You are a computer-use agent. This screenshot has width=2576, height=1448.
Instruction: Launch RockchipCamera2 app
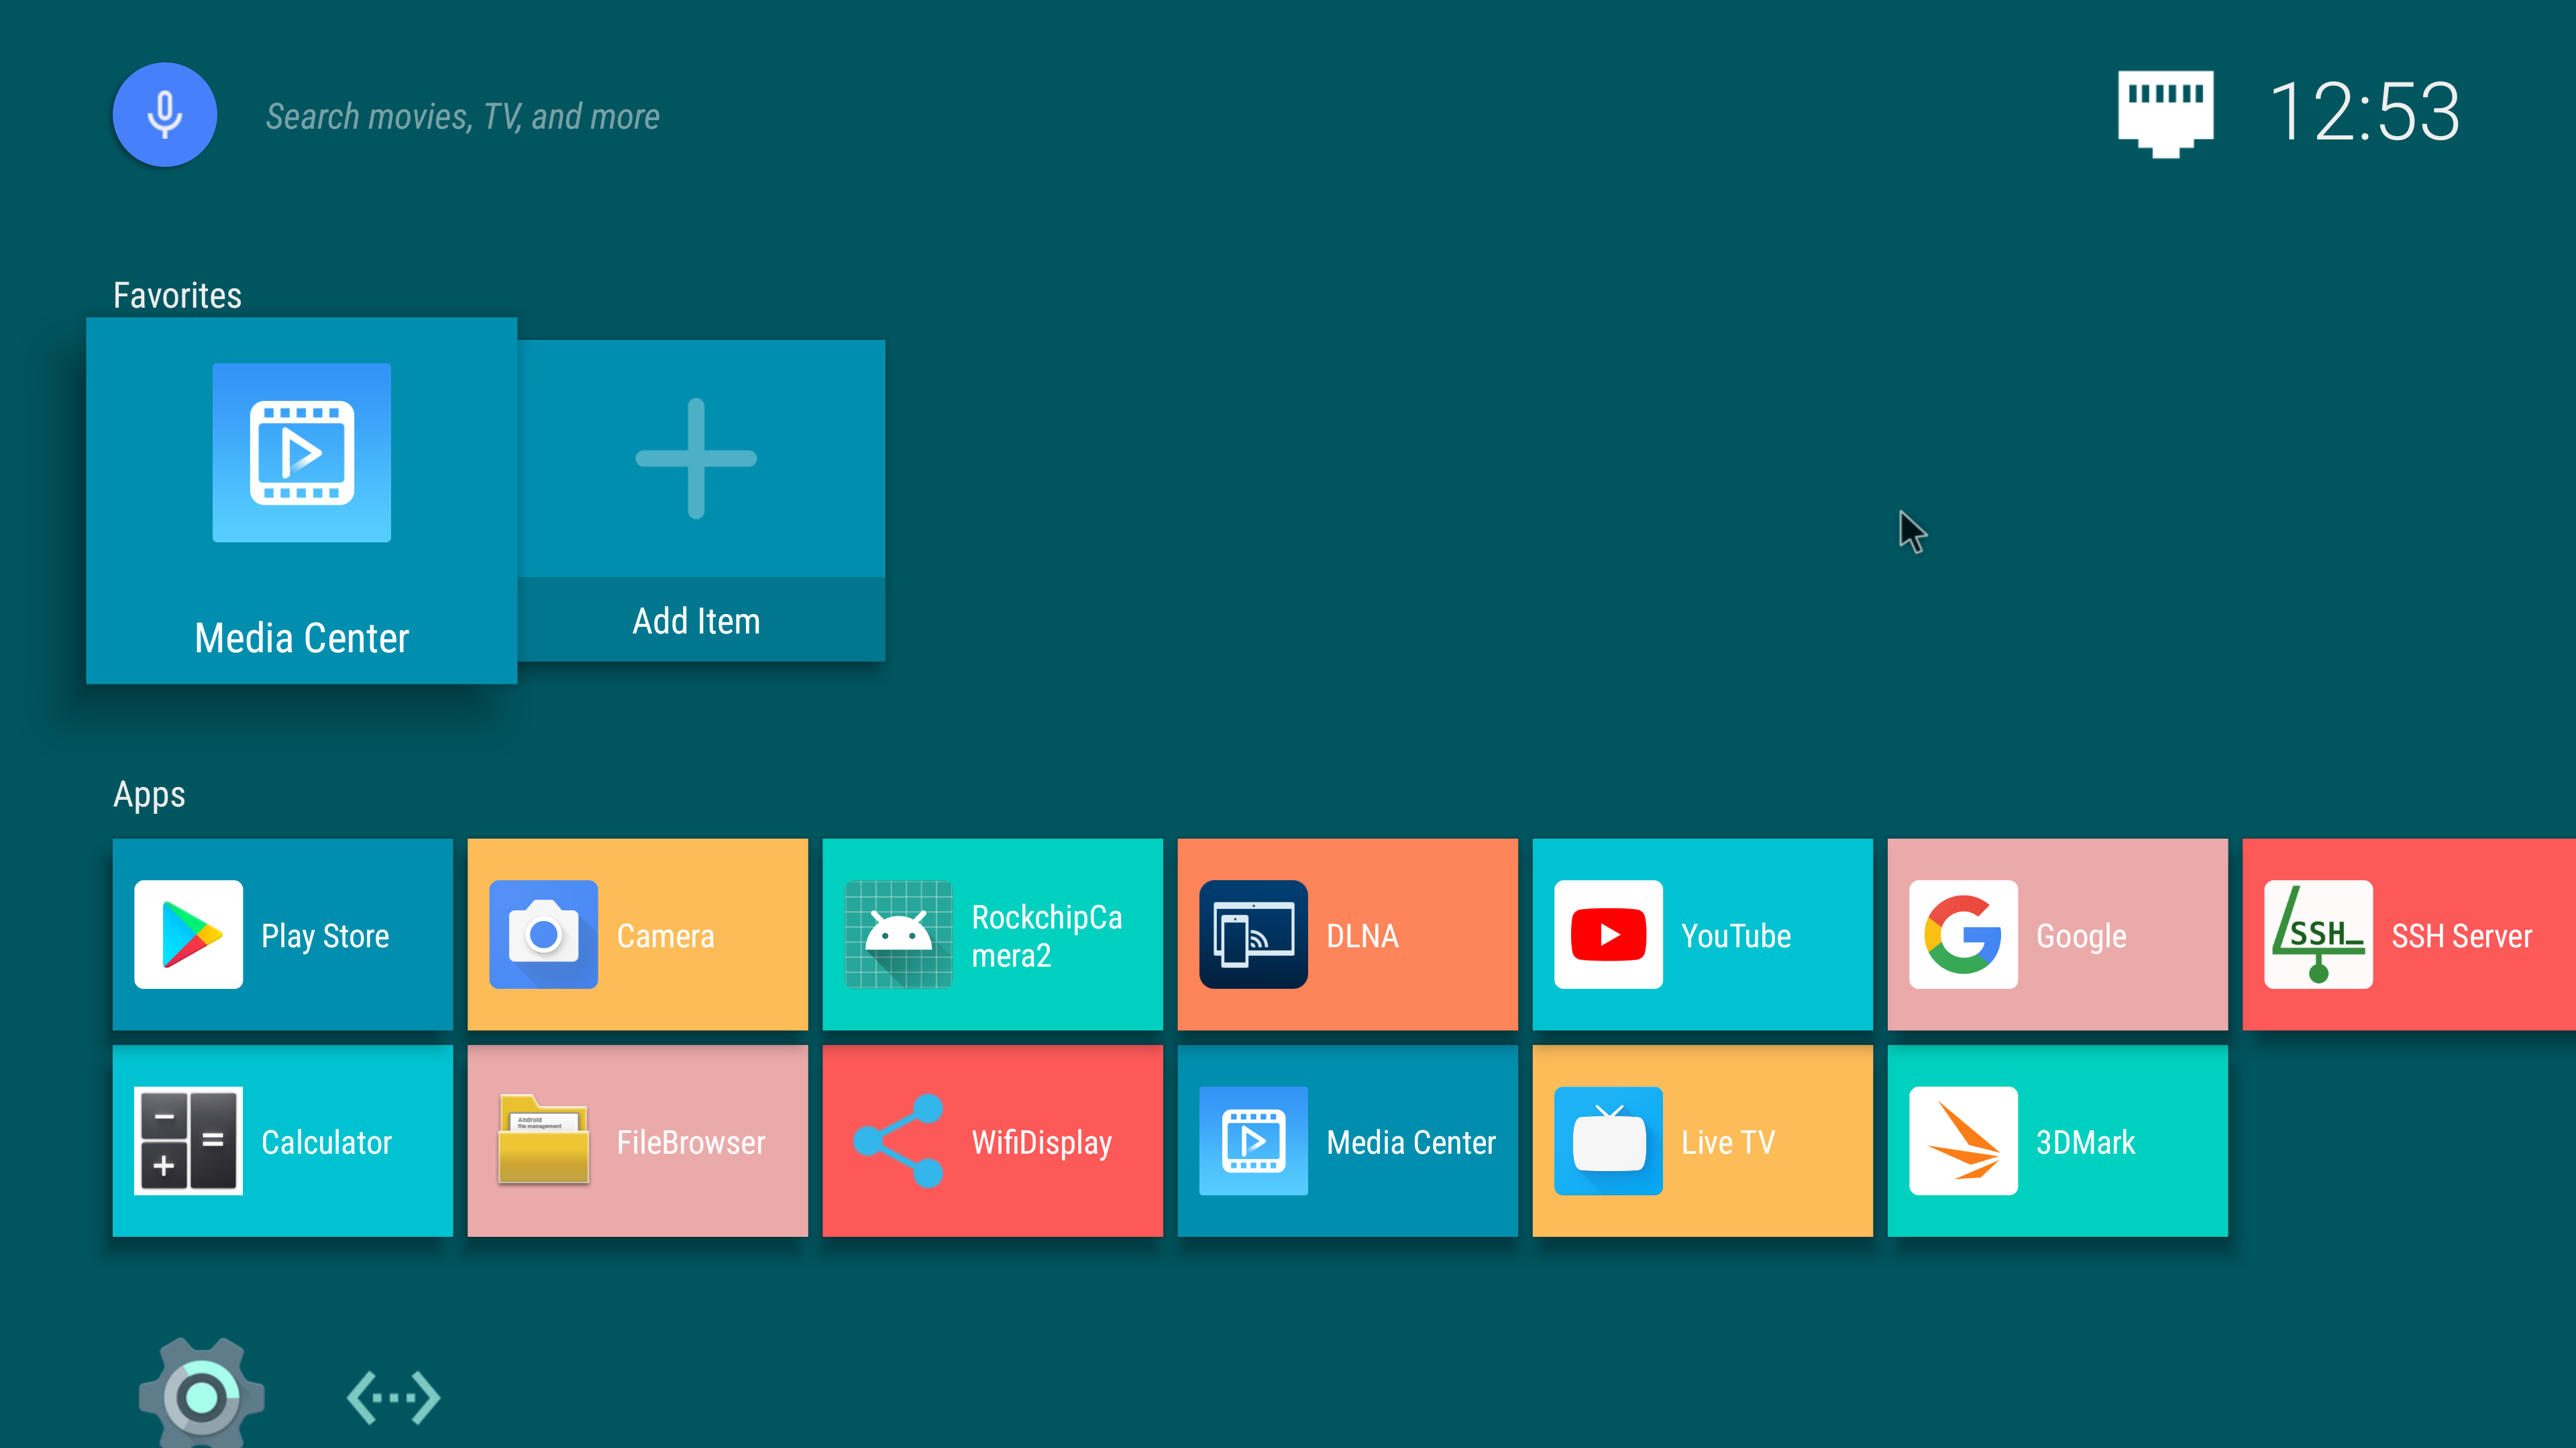(993, 934)
